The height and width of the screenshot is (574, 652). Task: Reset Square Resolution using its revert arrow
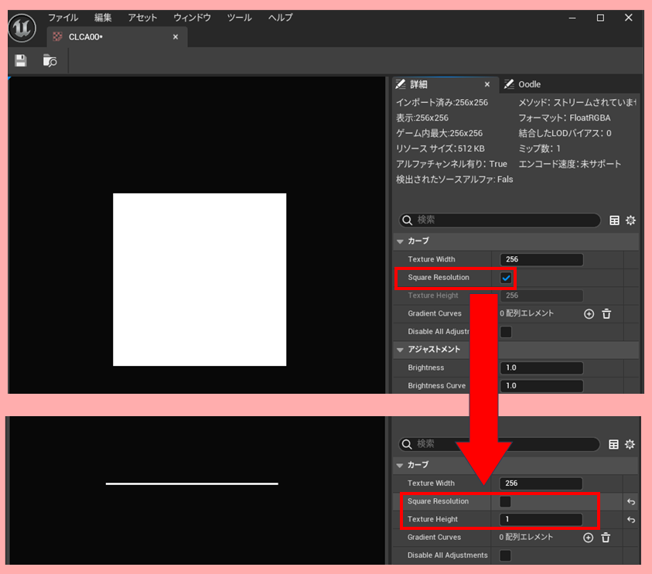(x=631, y=501)
